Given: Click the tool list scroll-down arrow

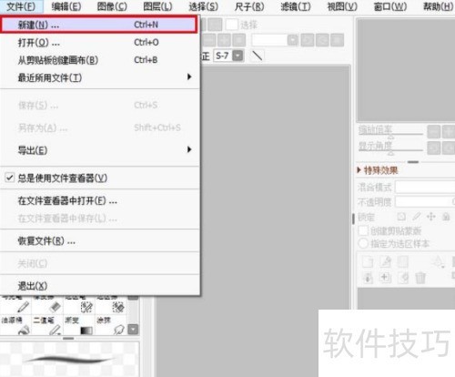Looking at the screenshot, I should pyautogui.click(x=133, y=330).
